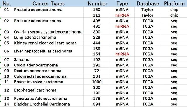Select the Cancer Types header cell

click(48, 3)
